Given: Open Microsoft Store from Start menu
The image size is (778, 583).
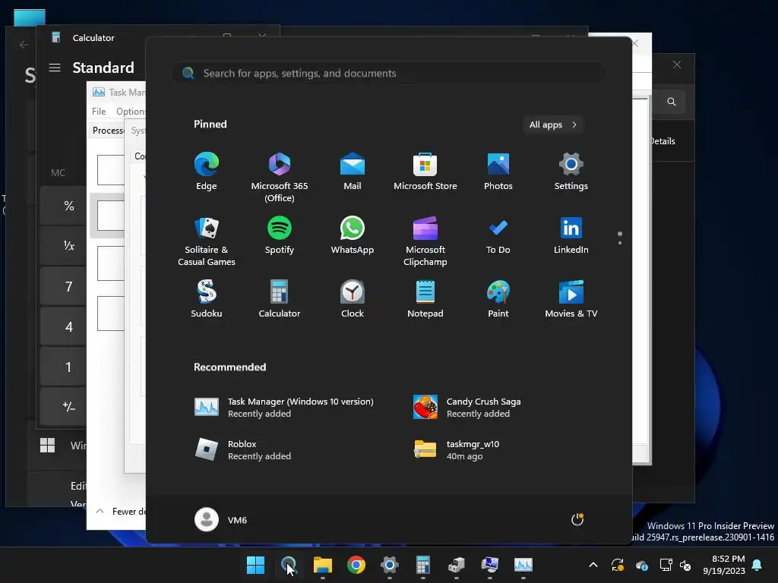Looking at the screenshot, I should click(x=425, y=172).
